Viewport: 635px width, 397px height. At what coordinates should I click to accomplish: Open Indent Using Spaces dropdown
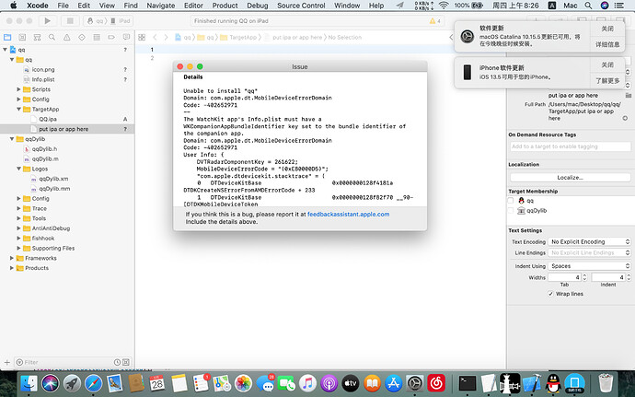[589, 266]
